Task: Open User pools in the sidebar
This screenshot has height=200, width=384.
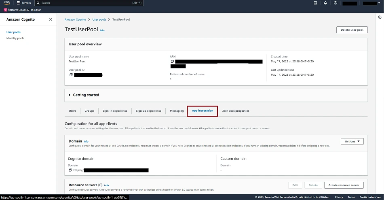Action: tap(13, 32)
